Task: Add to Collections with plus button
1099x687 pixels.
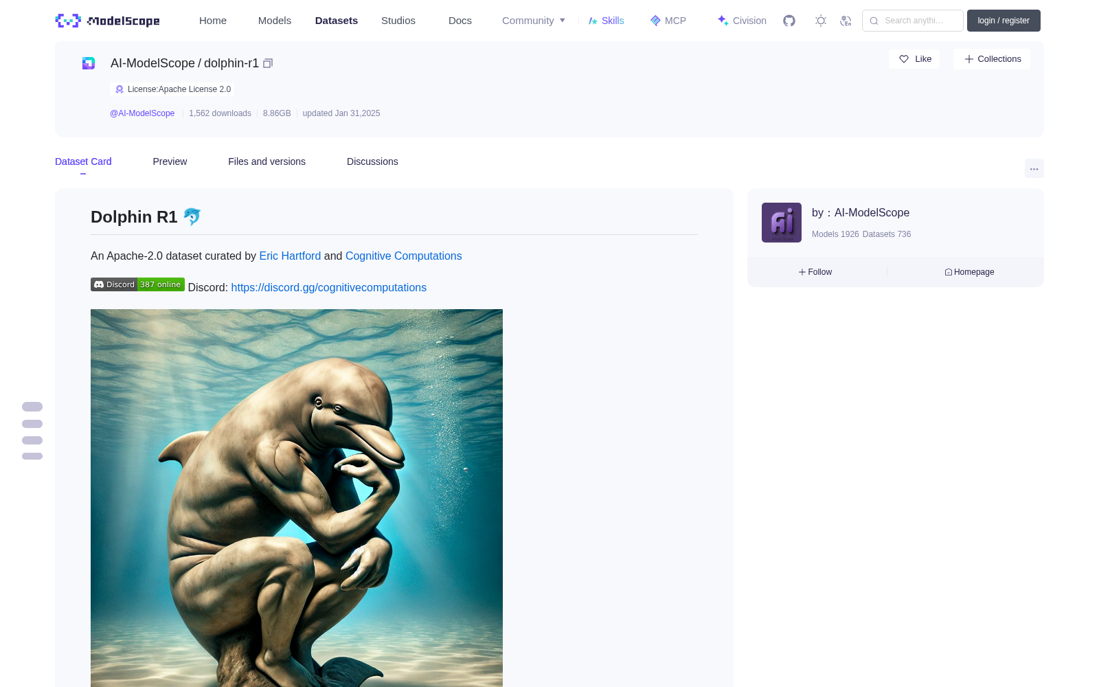Action: tap(992, 59)
